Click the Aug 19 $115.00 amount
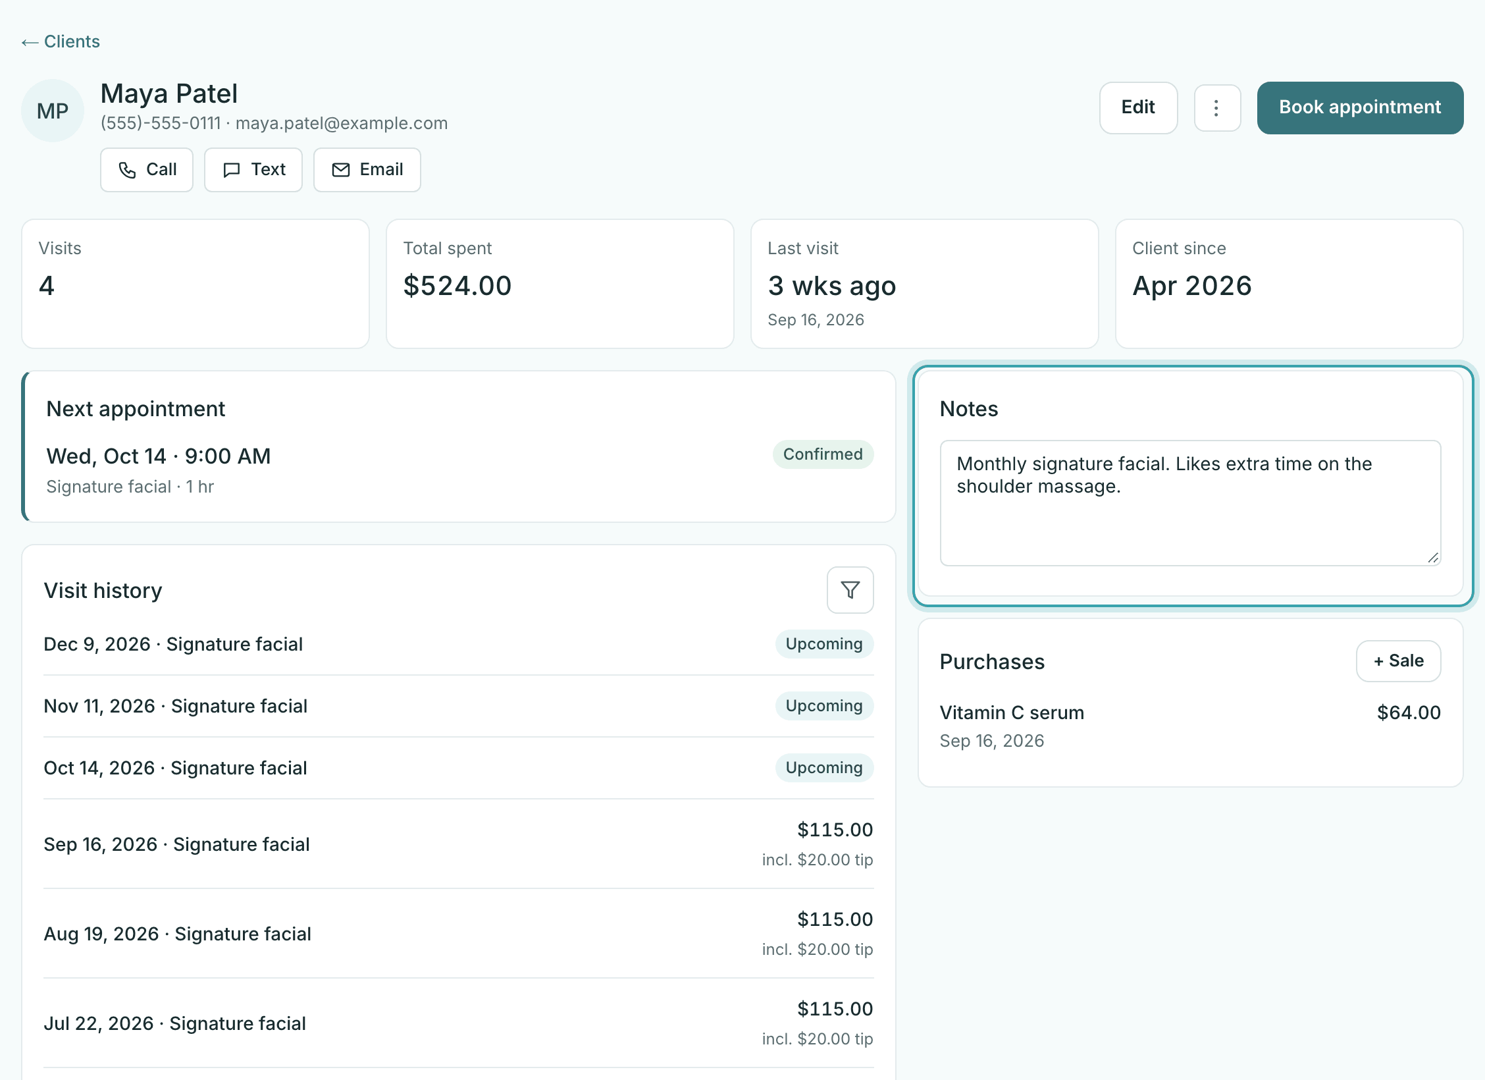The width and height of the screenshot is (1485, 1080). click(x=835, y=919)
